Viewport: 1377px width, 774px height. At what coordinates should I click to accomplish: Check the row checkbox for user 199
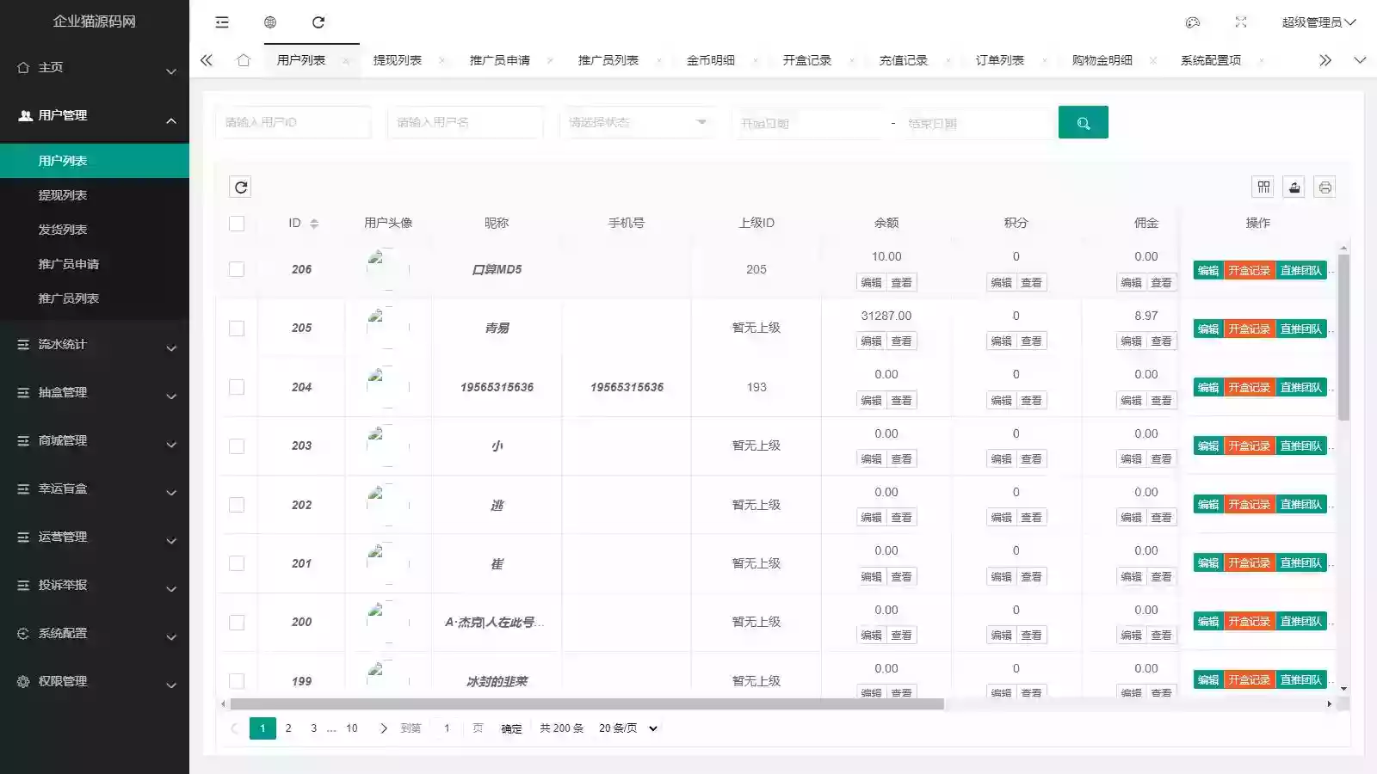click(x=238, y=680)
